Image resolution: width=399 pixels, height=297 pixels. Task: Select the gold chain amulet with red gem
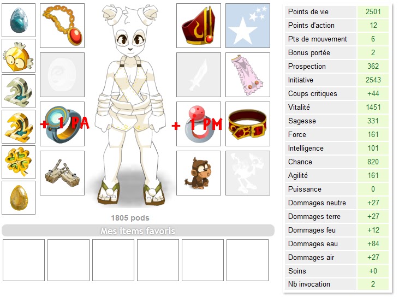(x=62, y=26)
